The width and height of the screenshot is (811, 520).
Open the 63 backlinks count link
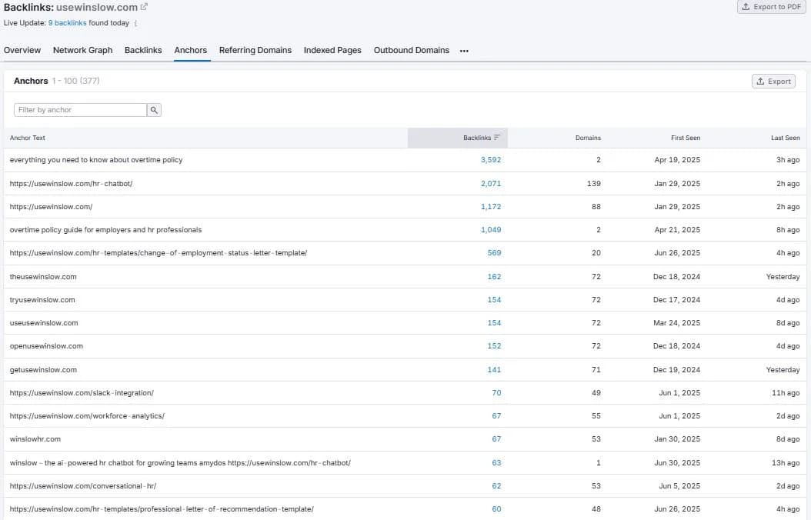pos(496,462)
